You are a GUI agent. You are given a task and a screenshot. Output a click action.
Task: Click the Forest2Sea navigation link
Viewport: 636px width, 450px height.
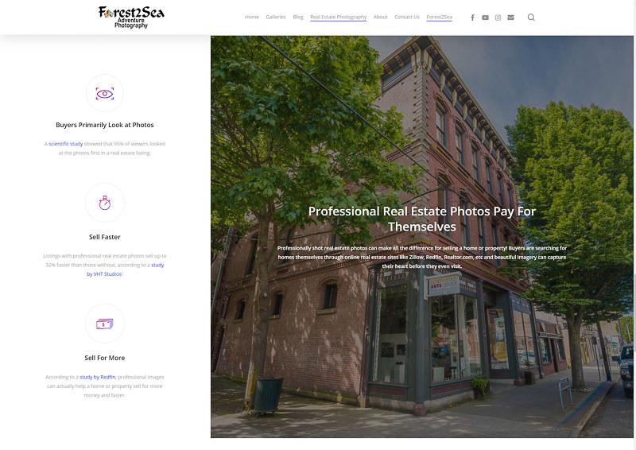tap(439, 17)
